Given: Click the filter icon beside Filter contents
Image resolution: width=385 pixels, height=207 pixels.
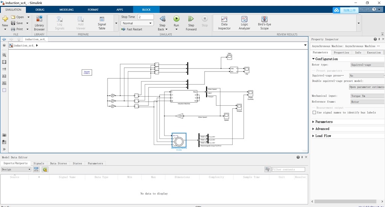Looking at the screenshot, I should (267, 169).
